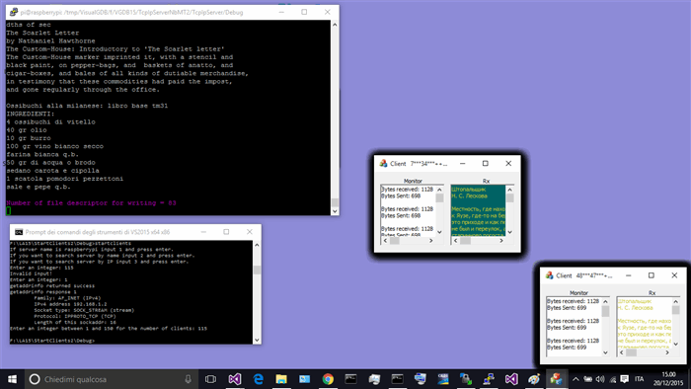The height and width of the screenshot is (389, 691).
Task: Check the battery tray icon
Action: 588,379
